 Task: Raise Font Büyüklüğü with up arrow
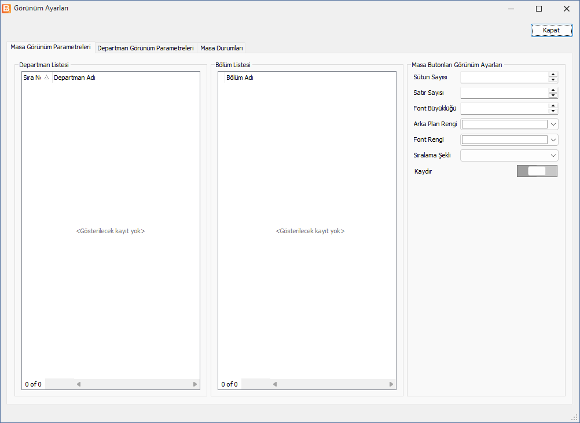point(553,106)
